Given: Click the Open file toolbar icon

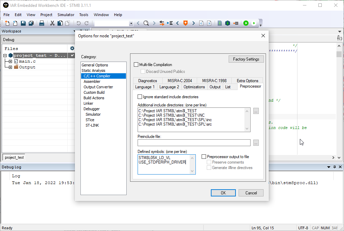Looking at the screenshot, I should click(x=15, y=23).
